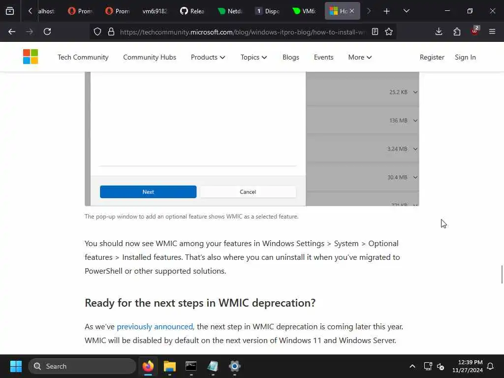Open Settings gear in the taskbar
Viewport: 504px width, 378px height.
pos(235,366)
